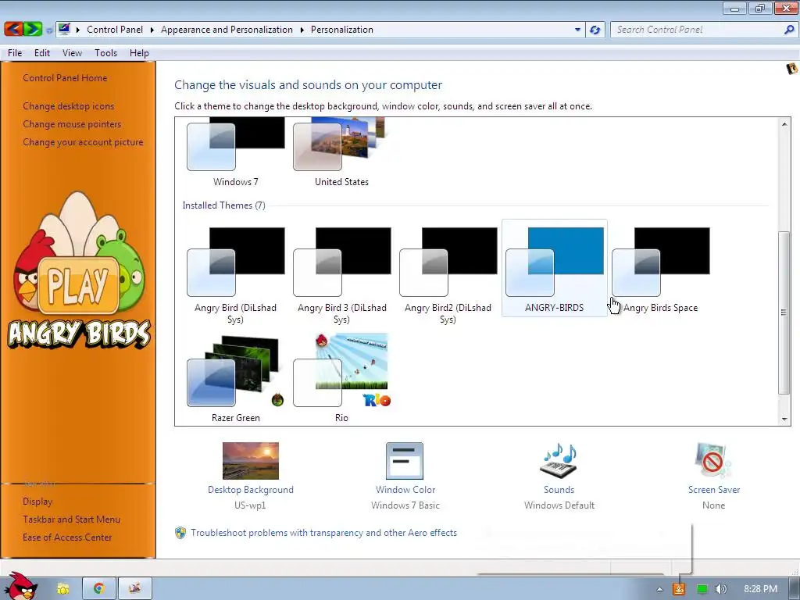This screenshot has height=600, width=800.
Task: Click the Window Color text link
Action: 405,490
